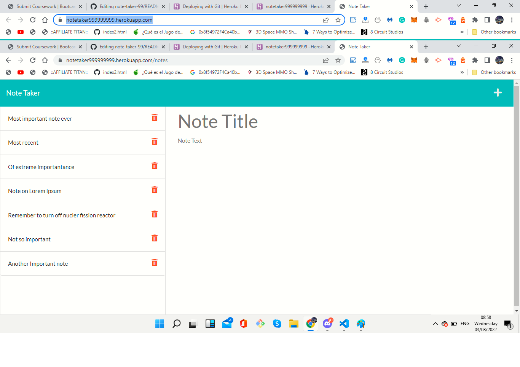Click the scrollbar down arrow of the page

517,311
